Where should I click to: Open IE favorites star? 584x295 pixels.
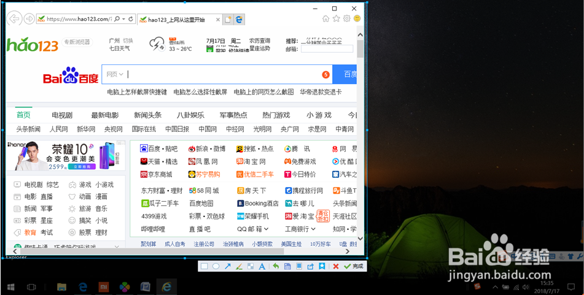tap(337, 18)
